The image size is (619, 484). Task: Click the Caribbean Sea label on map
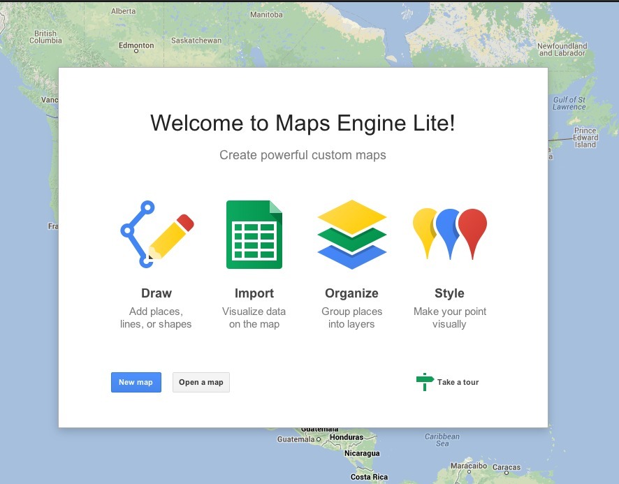point(442,440)
